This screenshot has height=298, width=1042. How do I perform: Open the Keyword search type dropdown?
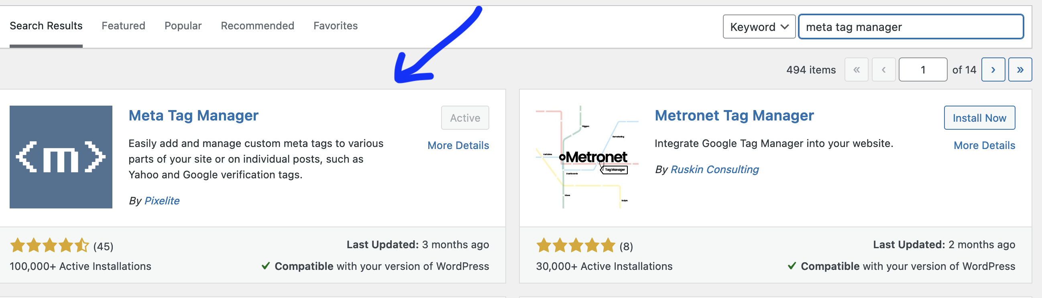[759, 27]
